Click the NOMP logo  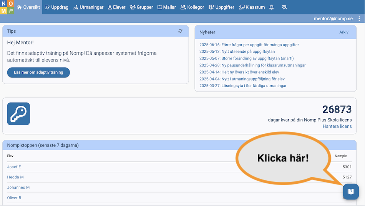tap(7, 7)
